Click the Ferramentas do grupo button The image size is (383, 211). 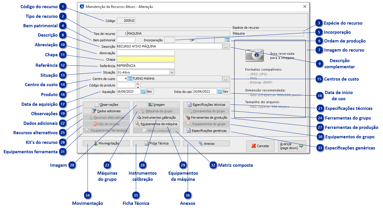tap(206, 111)
